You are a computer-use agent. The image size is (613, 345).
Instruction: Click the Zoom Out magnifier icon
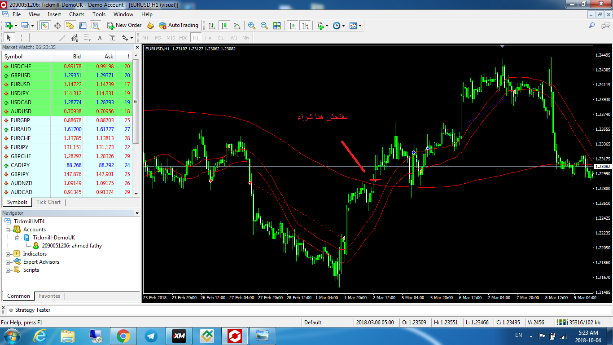click(264, 26)
